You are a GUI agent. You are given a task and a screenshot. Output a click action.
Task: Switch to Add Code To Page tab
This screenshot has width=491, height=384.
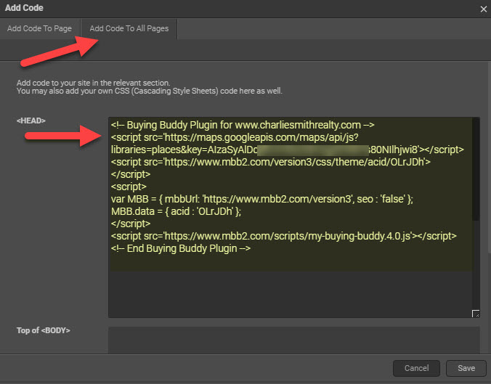pos(39,28)
